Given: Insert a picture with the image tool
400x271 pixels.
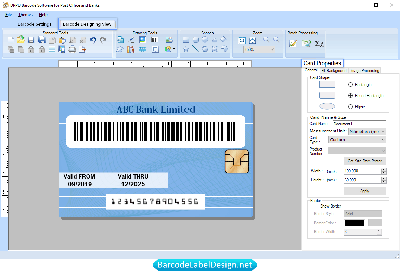Looking at the screenshot, I should (x=143, y=40).
